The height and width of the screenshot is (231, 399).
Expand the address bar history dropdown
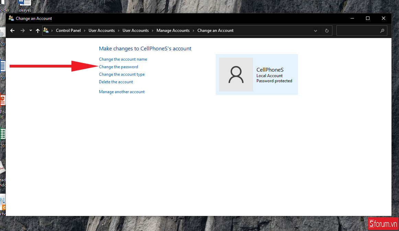pyautogui.click(x=316, y=31)
